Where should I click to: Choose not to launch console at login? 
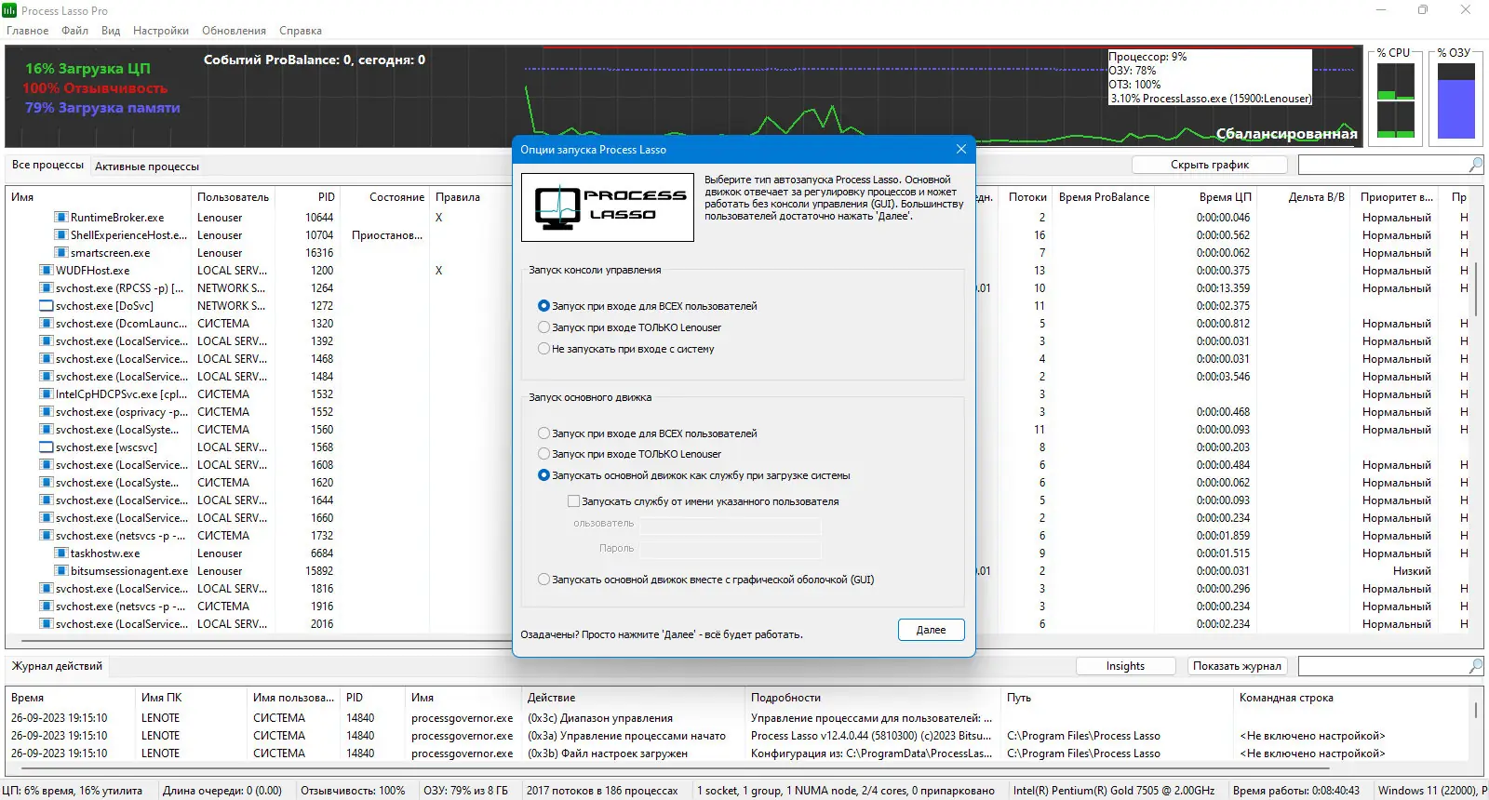pyautogui.click(x=626, y=349)
